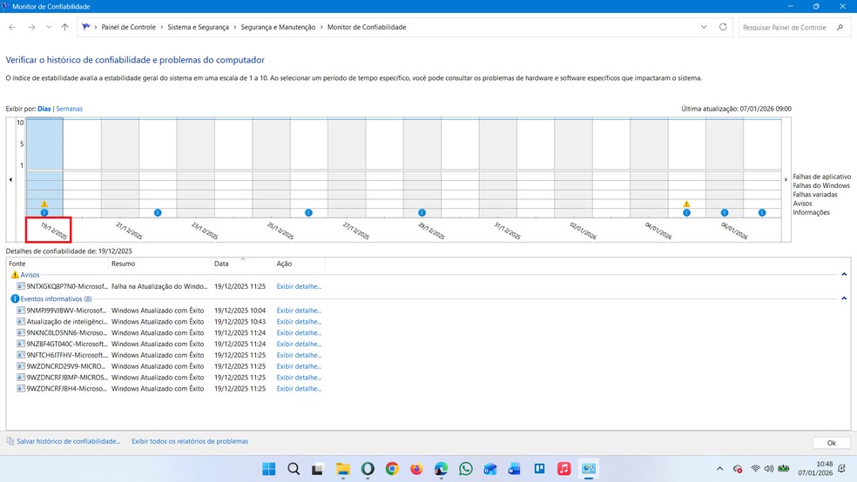Viewport: 857px width, 482px height.
Task: Open the Windows Start menu
Action: (x=269, y=469)
